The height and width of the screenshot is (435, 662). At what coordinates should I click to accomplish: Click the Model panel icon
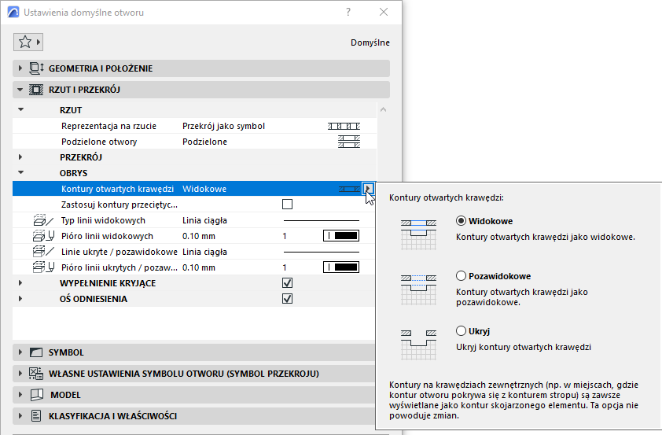pyautogui.click(x=37, y=395)
